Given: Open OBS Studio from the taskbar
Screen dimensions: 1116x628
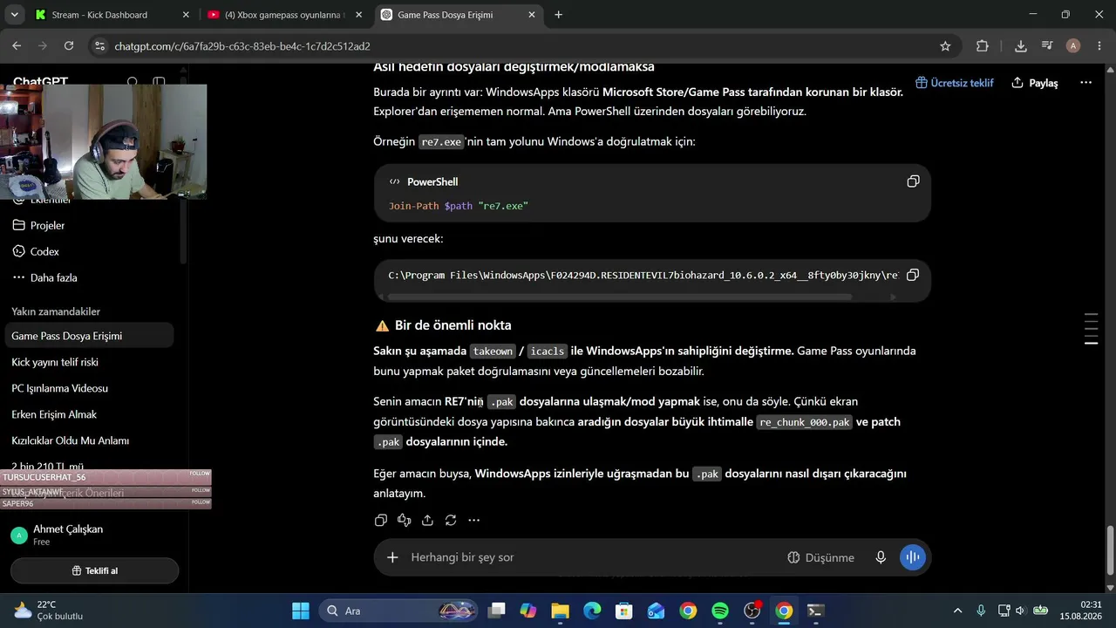Looking at the screenshot, I should pyautogui.click(x=752, y=611).
